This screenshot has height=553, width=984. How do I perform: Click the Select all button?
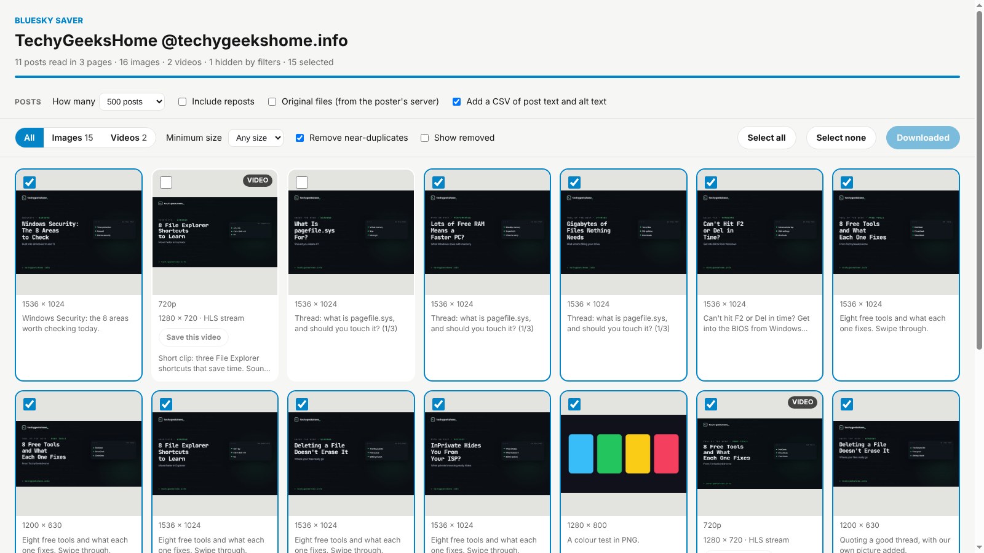point(766,138)
